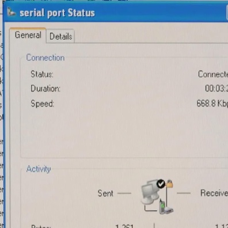Click the "Connection" group label
The height and width of the screenshot is (228, 228).
click(45, 58)
